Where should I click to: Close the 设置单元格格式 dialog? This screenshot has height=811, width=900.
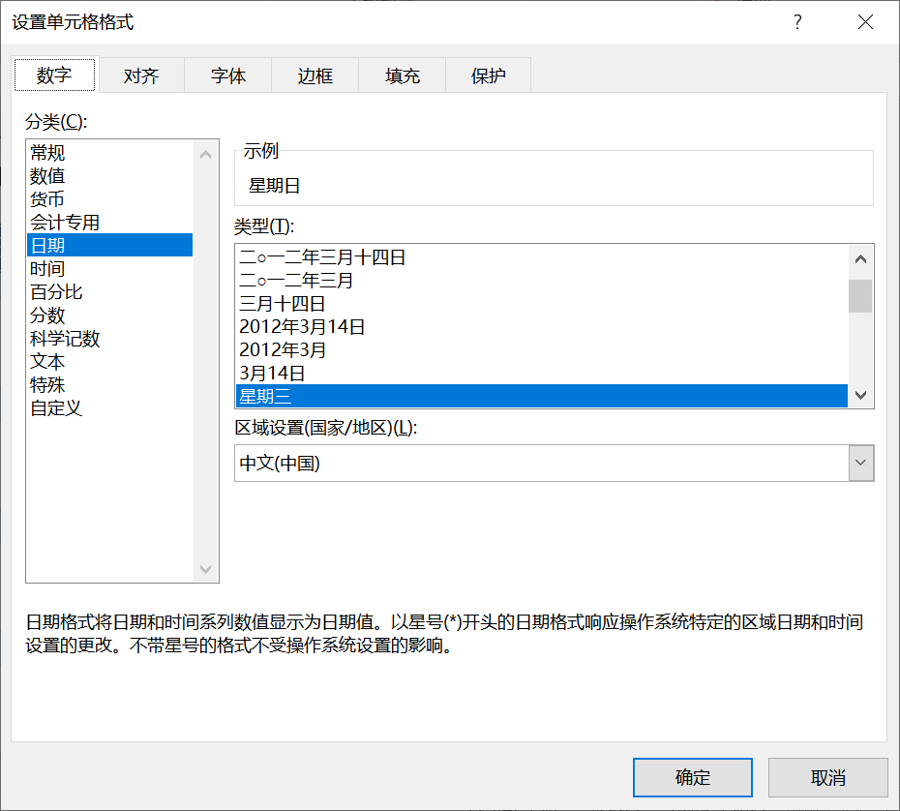[x=865, y=22]
